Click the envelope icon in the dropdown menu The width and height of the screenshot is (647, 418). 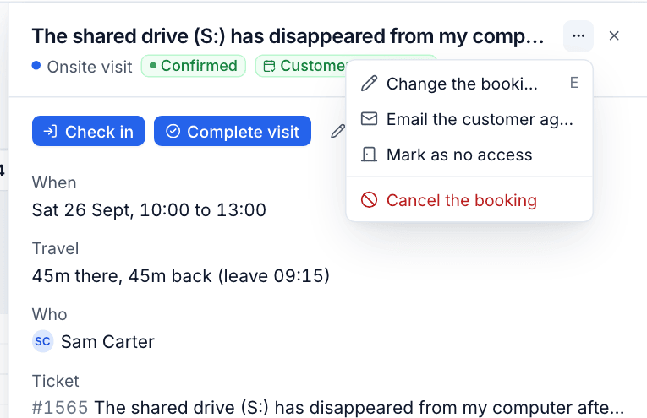tap(369, 118)
